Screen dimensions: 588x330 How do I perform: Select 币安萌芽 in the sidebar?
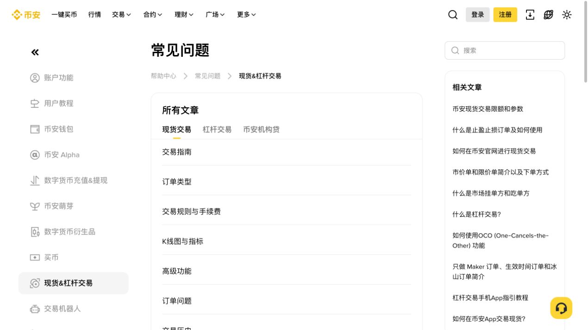point(74,206)
